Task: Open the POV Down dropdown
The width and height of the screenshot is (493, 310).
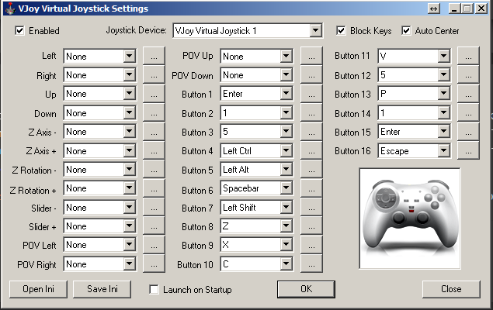Action: pos(286,75)
